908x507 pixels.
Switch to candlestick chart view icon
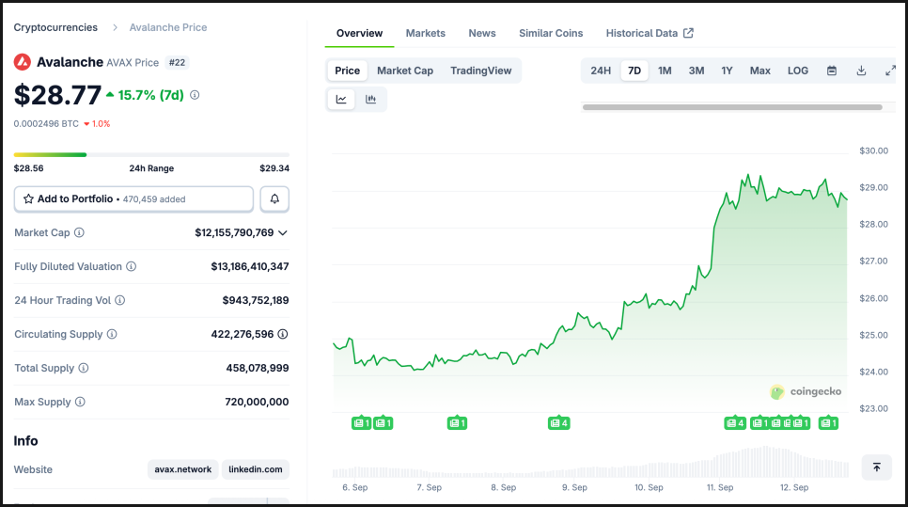click(370, 99)
